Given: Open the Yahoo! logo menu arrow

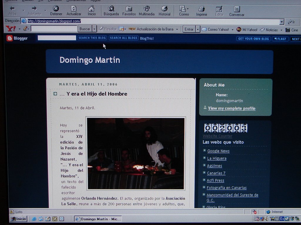Looking at the screenshot, I should [19, 29].
